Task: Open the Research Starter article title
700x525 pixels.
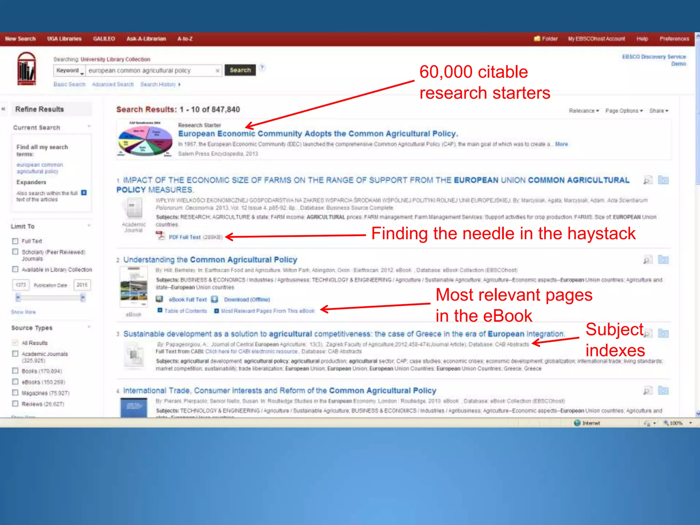Action: pos(318,133)
